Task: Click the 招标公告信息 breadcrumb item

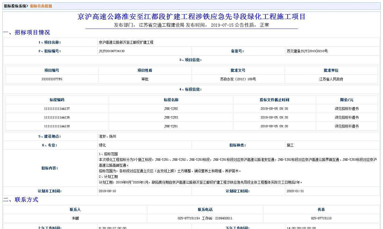Action: coord(41,6)
